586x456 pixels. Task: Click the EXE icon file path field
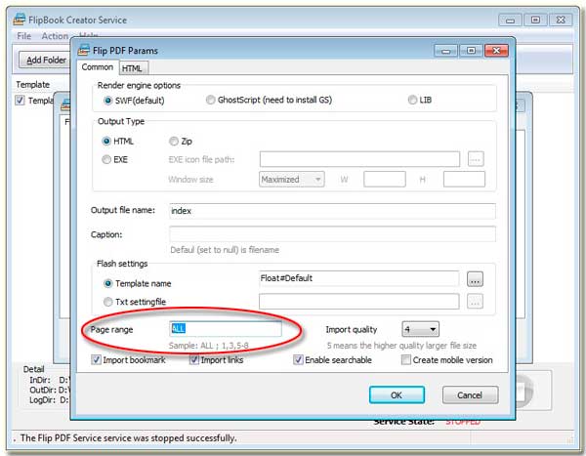(x=359, y=159)
